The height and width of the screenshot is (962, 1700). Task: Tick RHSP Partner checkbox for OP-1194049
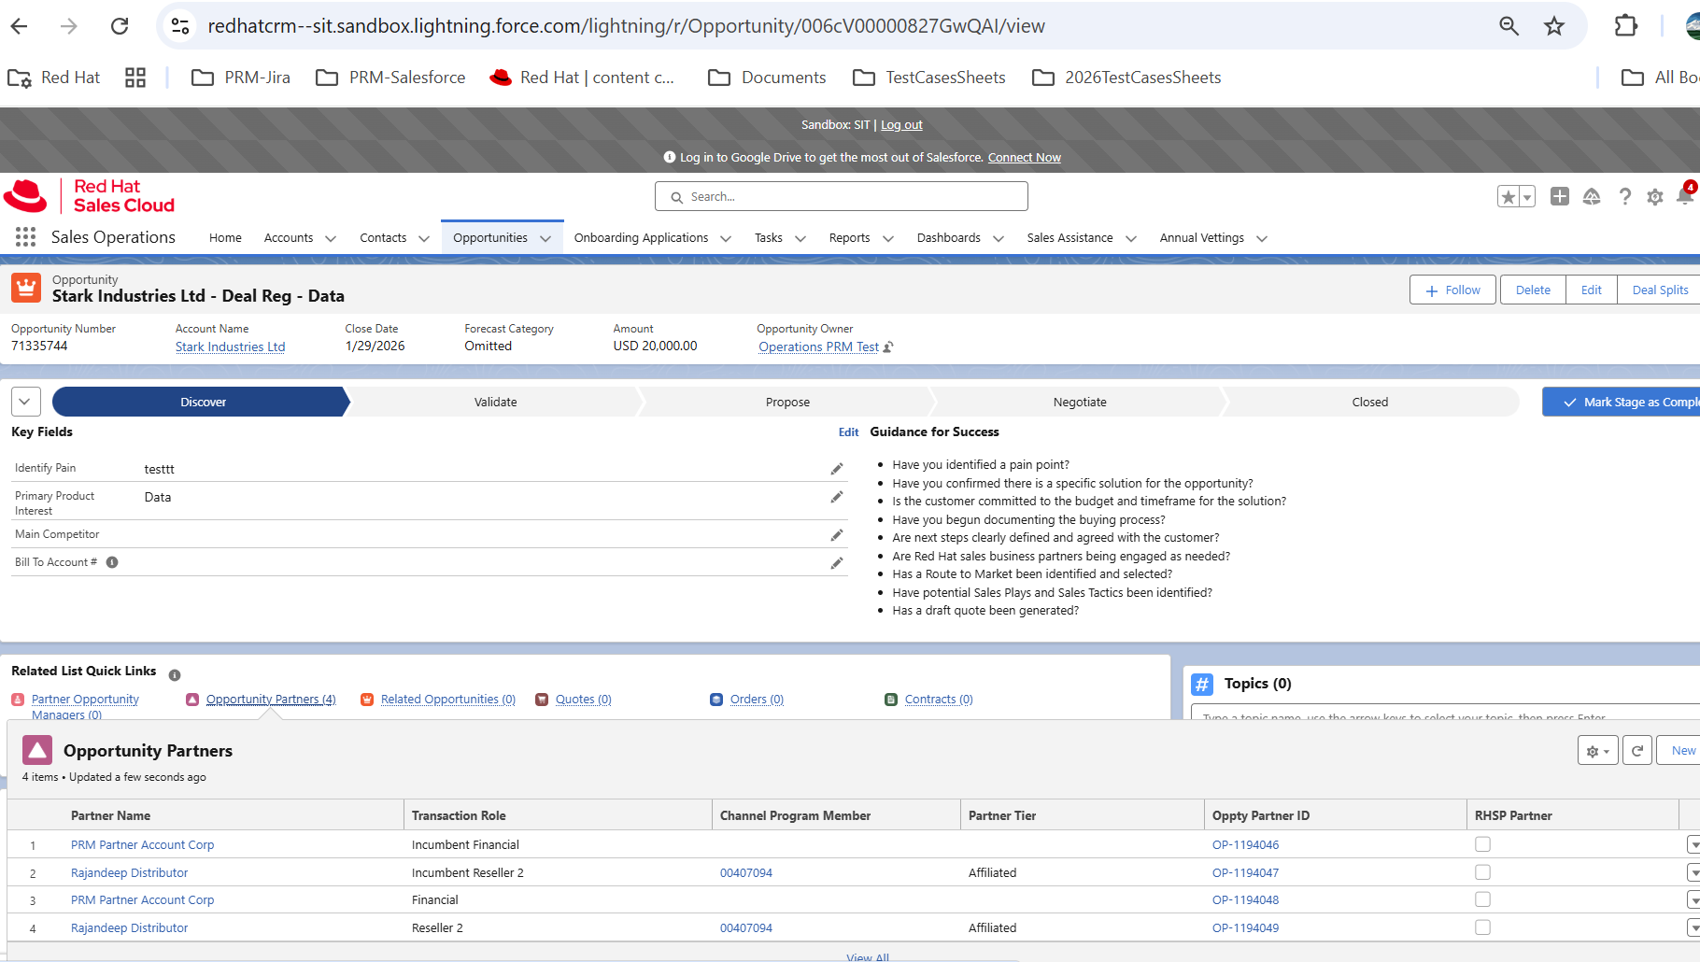coord(1482,927)
